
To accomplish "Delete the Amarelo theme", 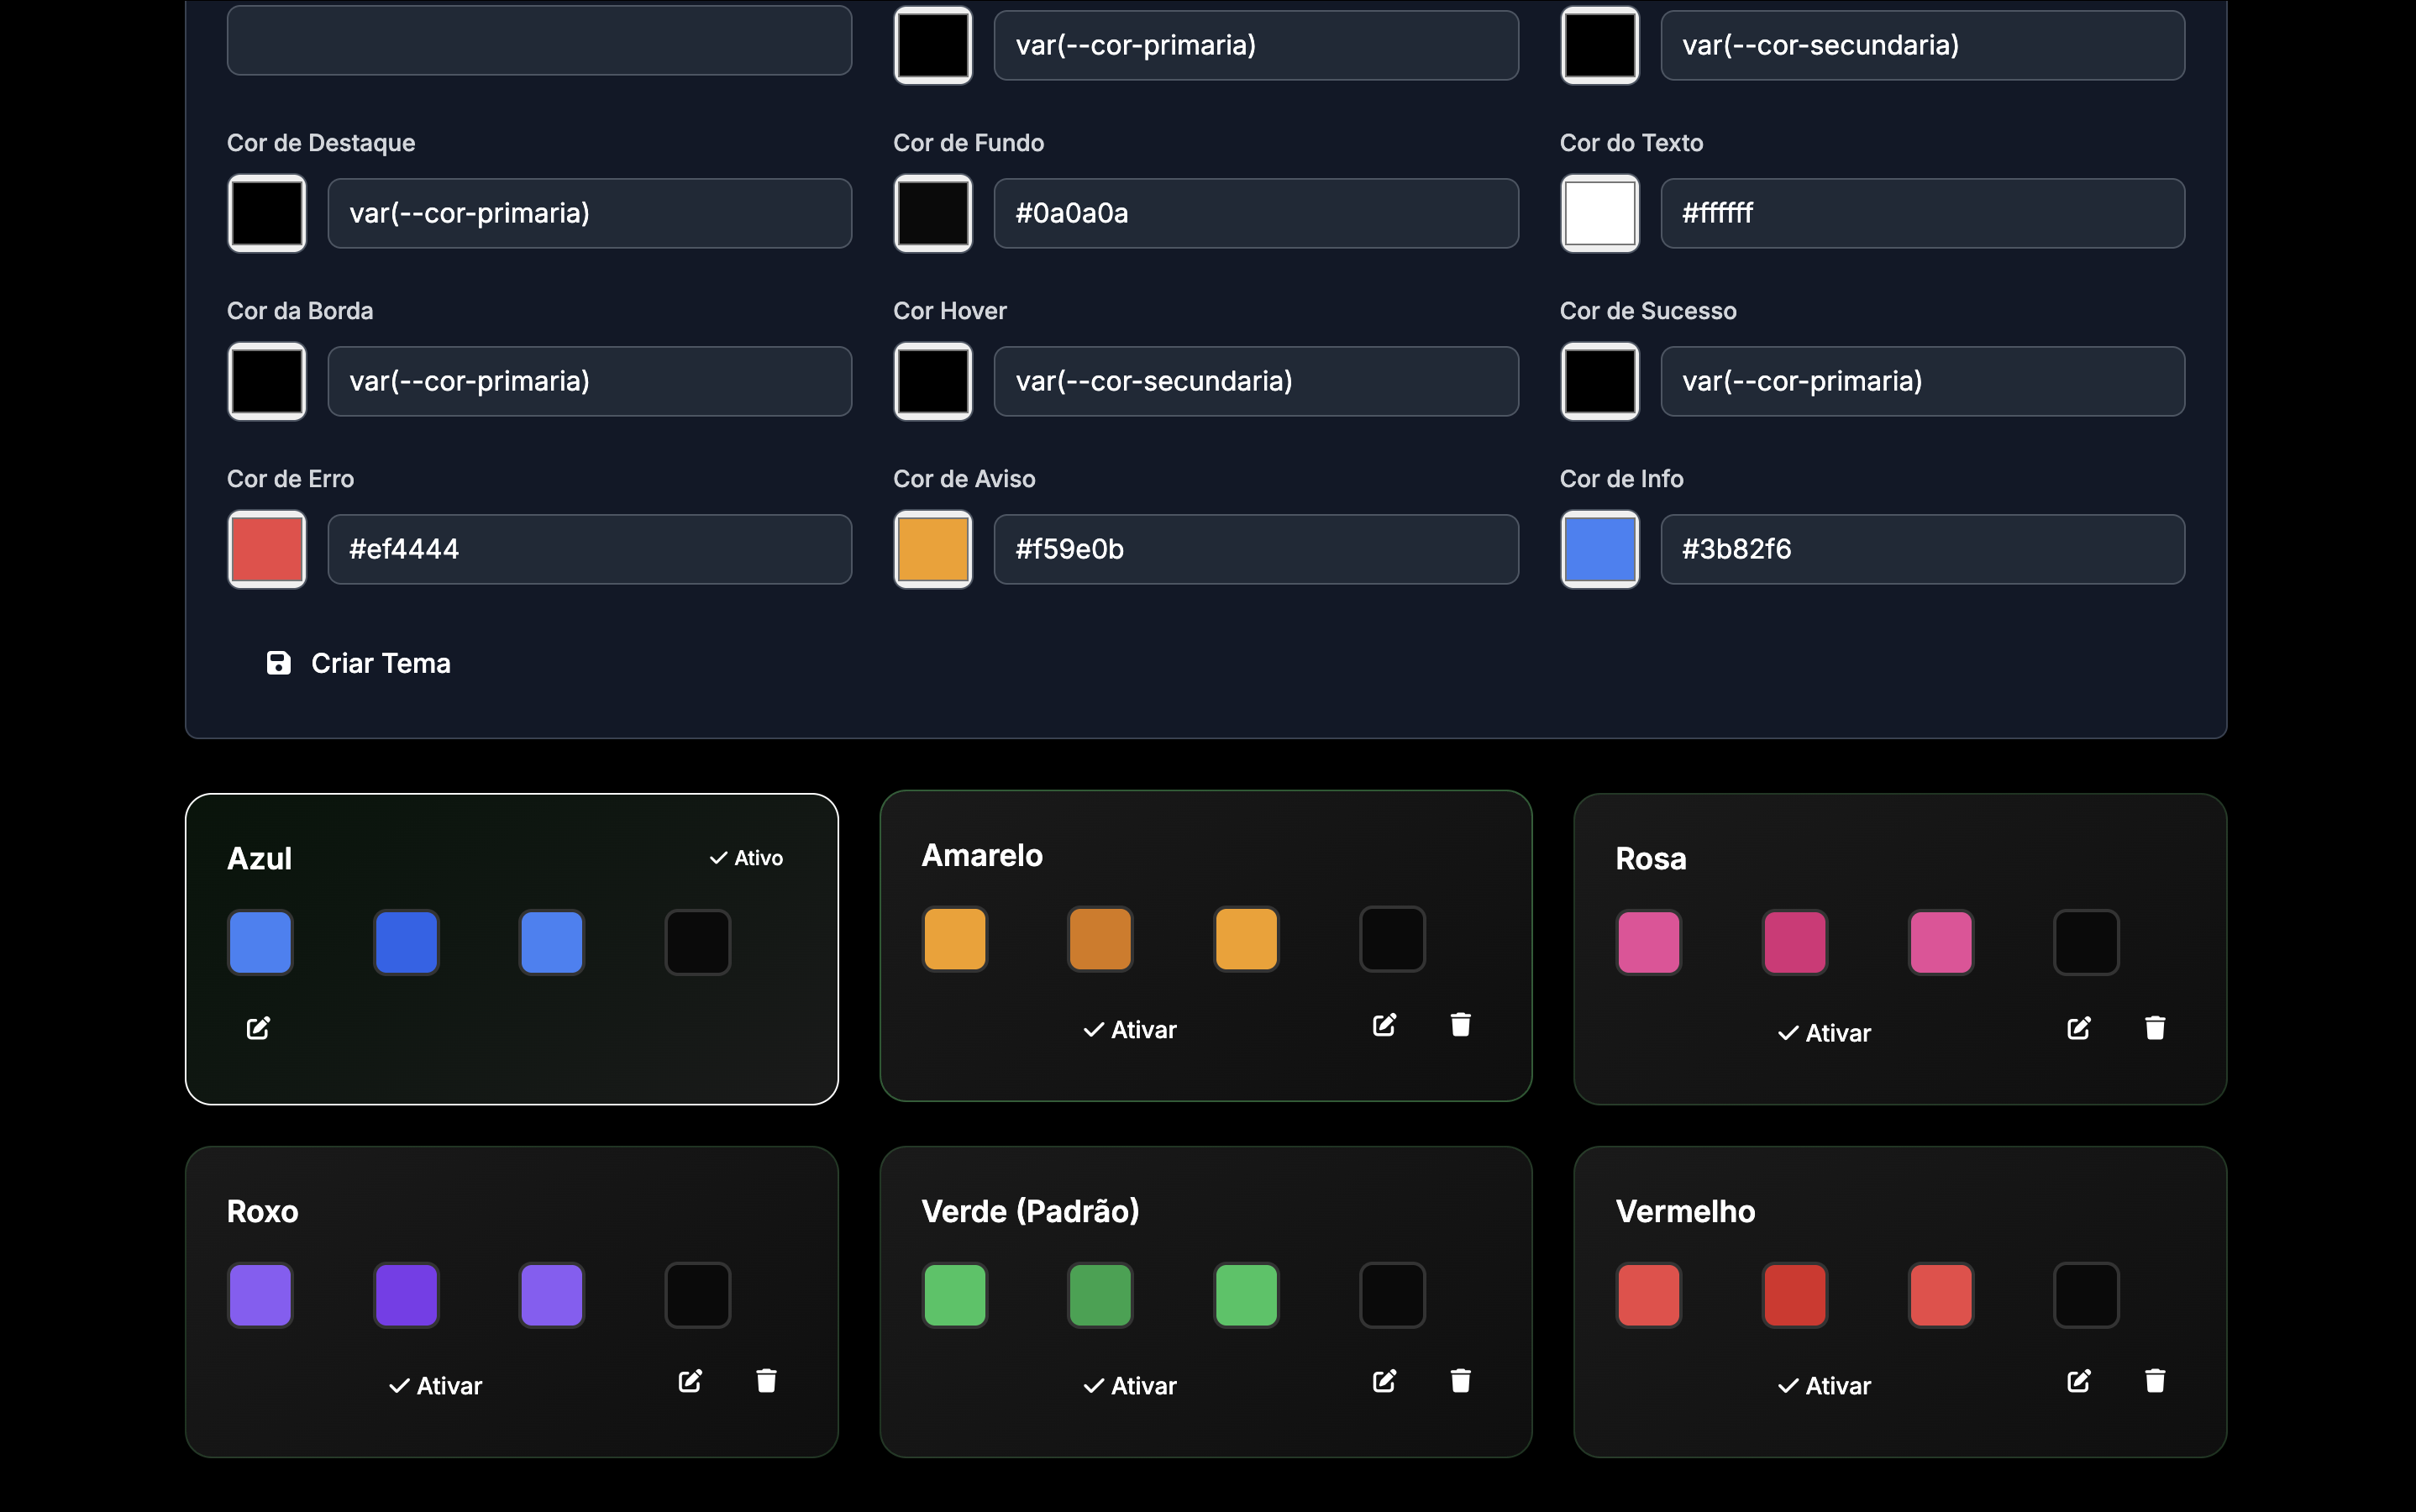I will click(x=1460, y=1025).
